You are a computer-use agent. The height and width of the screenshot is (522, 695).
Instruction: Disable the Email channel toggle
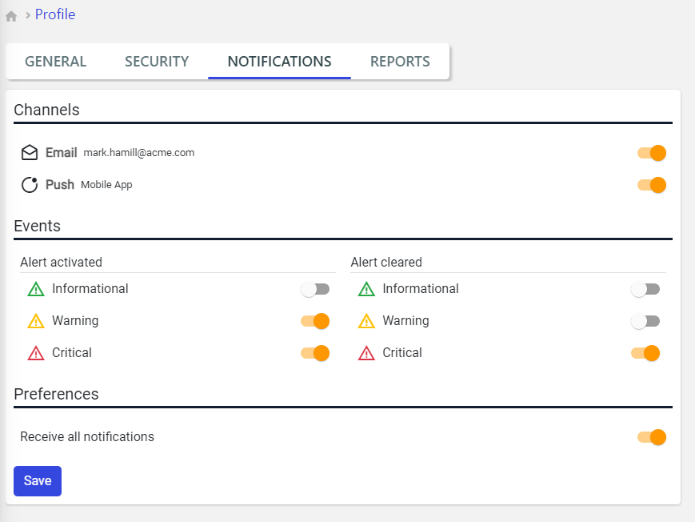point(651,153)
